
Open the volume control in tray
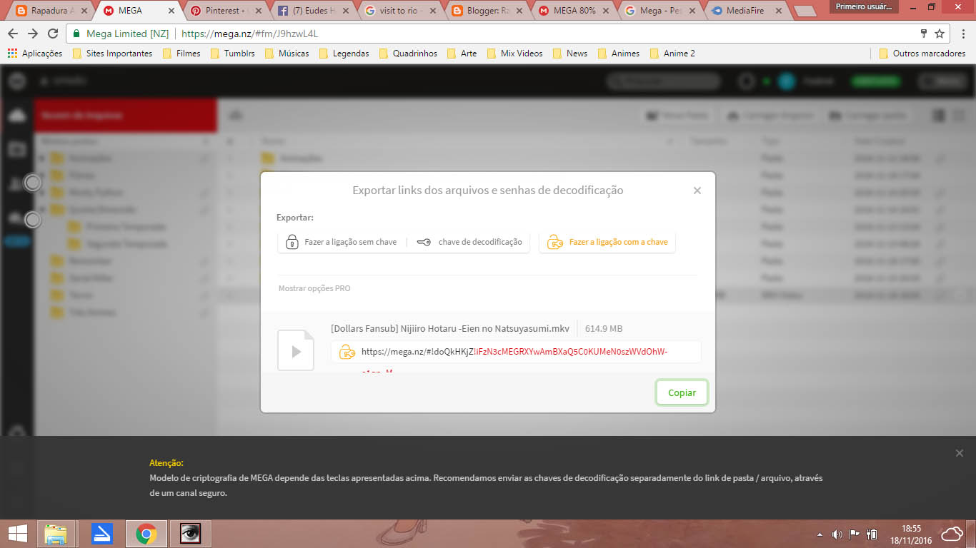(x=837, y=534)
